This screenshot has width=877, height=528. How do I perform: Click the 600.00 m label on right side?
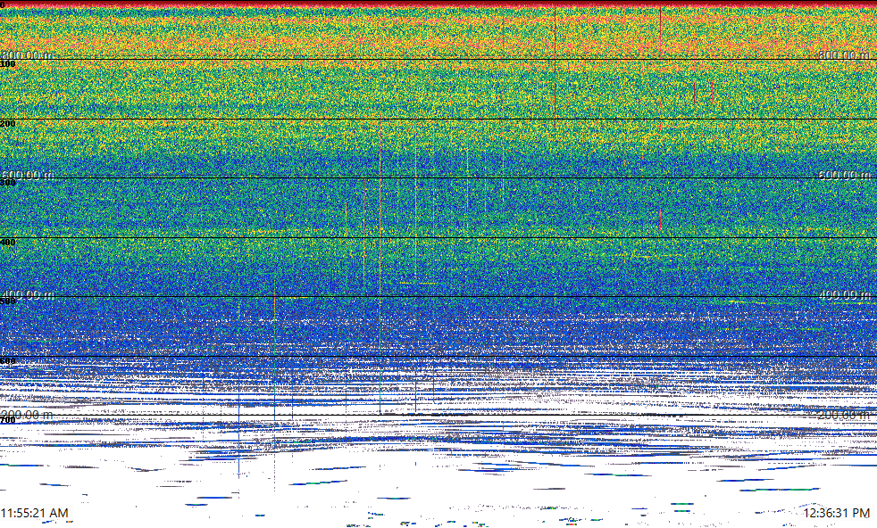(x=845, y=175)
